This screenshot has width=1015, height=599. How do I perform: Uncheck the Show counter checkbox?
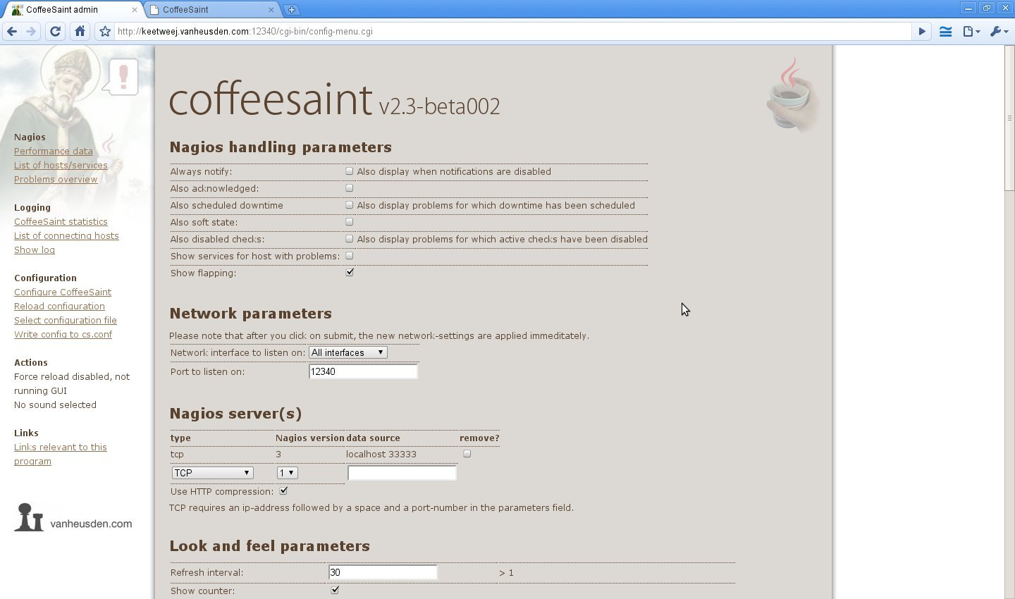tap(335, 590)
